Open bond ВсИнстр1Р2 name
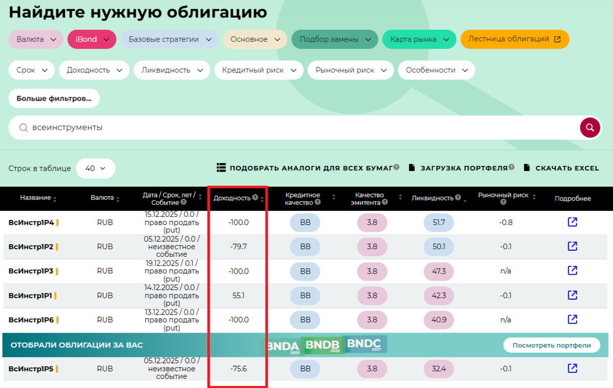The height and width of the screenshot is (388, 613). pyautogui.click(x=31, y=247)
